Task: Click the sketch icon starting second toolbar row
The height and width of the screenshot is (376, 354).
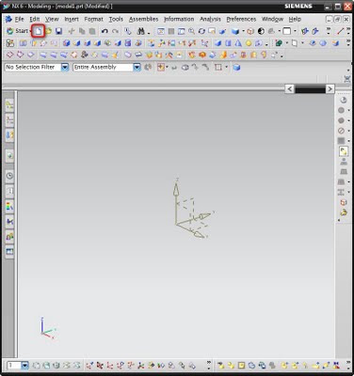Action: click(x=10, y=43)
